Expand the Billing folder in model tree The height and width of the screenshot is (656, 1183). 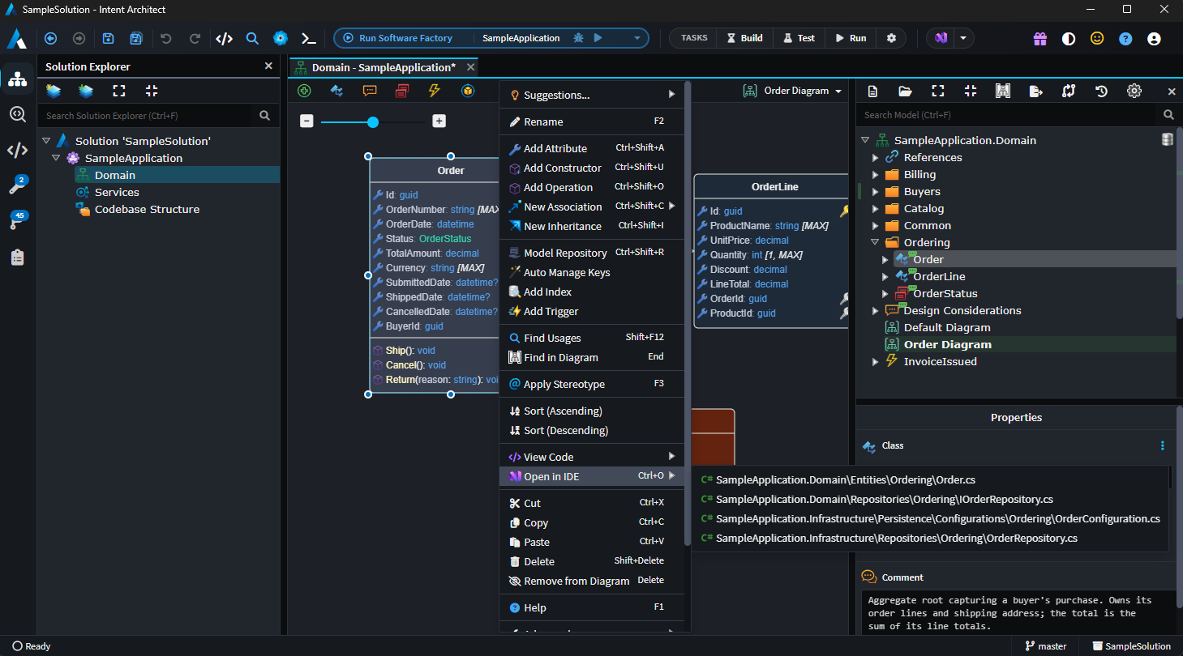pos(875,175)
